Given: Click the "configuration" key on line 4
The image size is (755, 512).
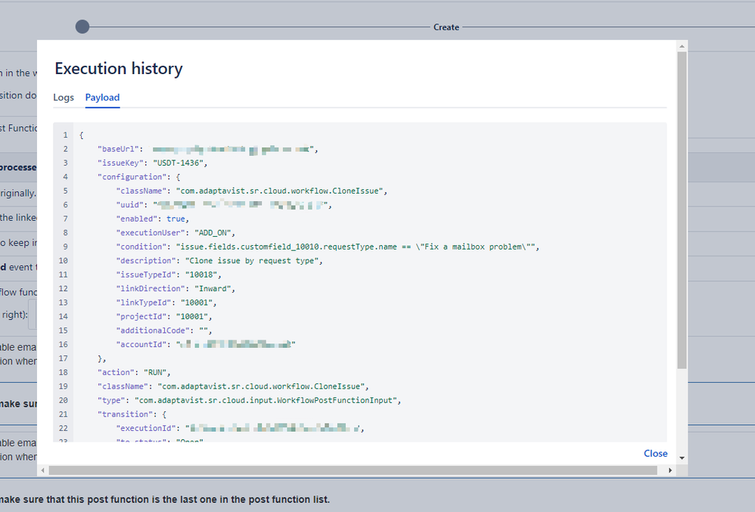Looking at the screenshot, I should coord(132,177).
